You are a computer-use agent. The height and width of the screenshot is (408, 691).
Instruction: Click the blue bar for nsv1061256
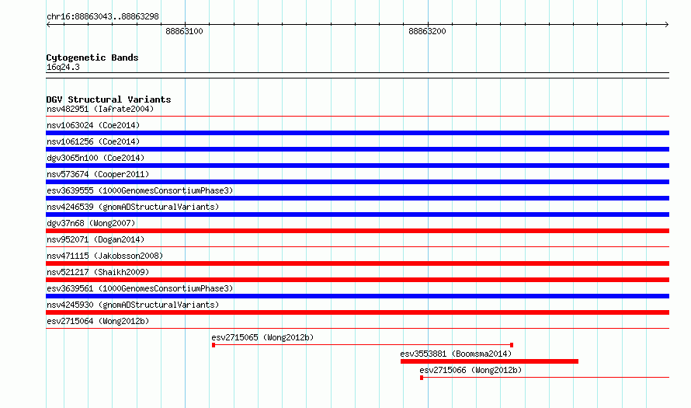point(357,149)
